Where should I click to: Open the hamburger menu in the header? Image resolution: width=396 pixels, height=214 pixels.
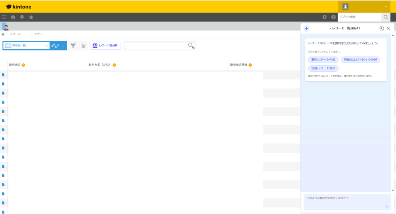pos(4,17)
